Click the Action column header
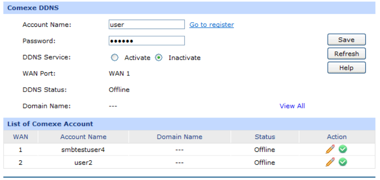The width and height of the screenshot is (380, 180). [x=337, y=137]
